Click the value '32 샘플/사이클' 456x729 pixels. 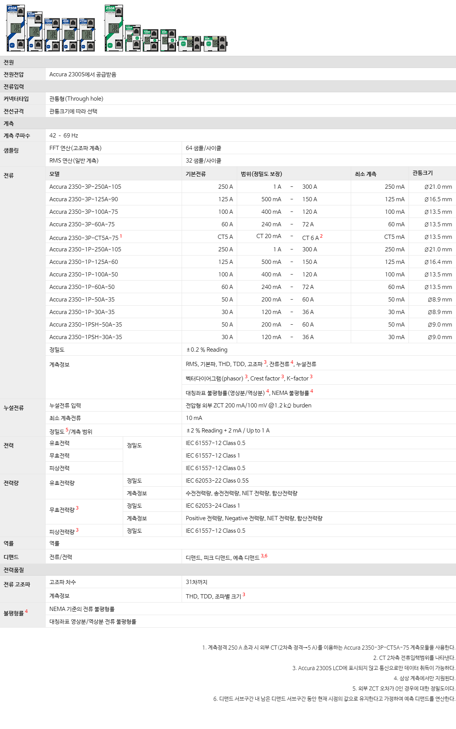203,161
